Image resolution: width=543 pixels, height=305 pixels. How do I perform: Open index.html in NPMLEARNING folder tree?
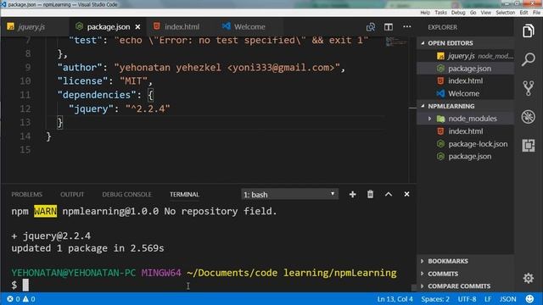pos(466,131)
